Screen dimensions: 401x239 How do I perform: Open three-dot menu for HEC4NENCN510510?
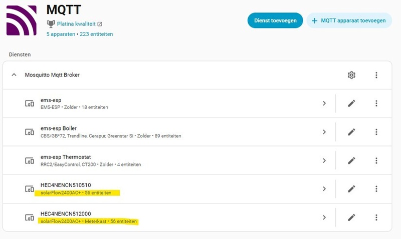coord(376,189)
